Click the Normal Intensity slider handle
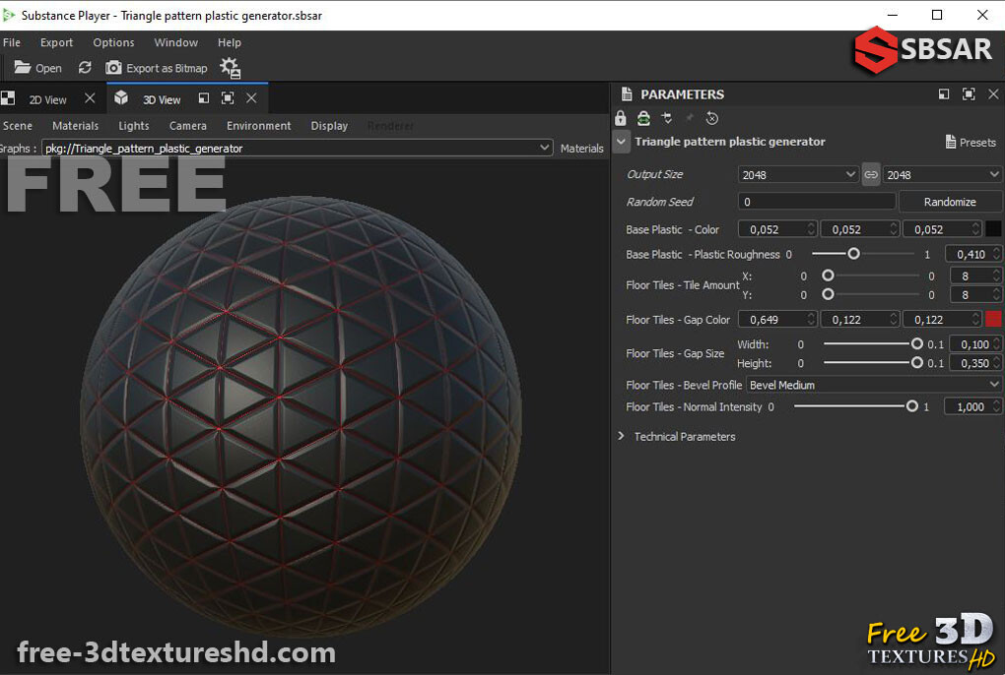The width and height of the screenshot is (1005, 675). (911, 406)
